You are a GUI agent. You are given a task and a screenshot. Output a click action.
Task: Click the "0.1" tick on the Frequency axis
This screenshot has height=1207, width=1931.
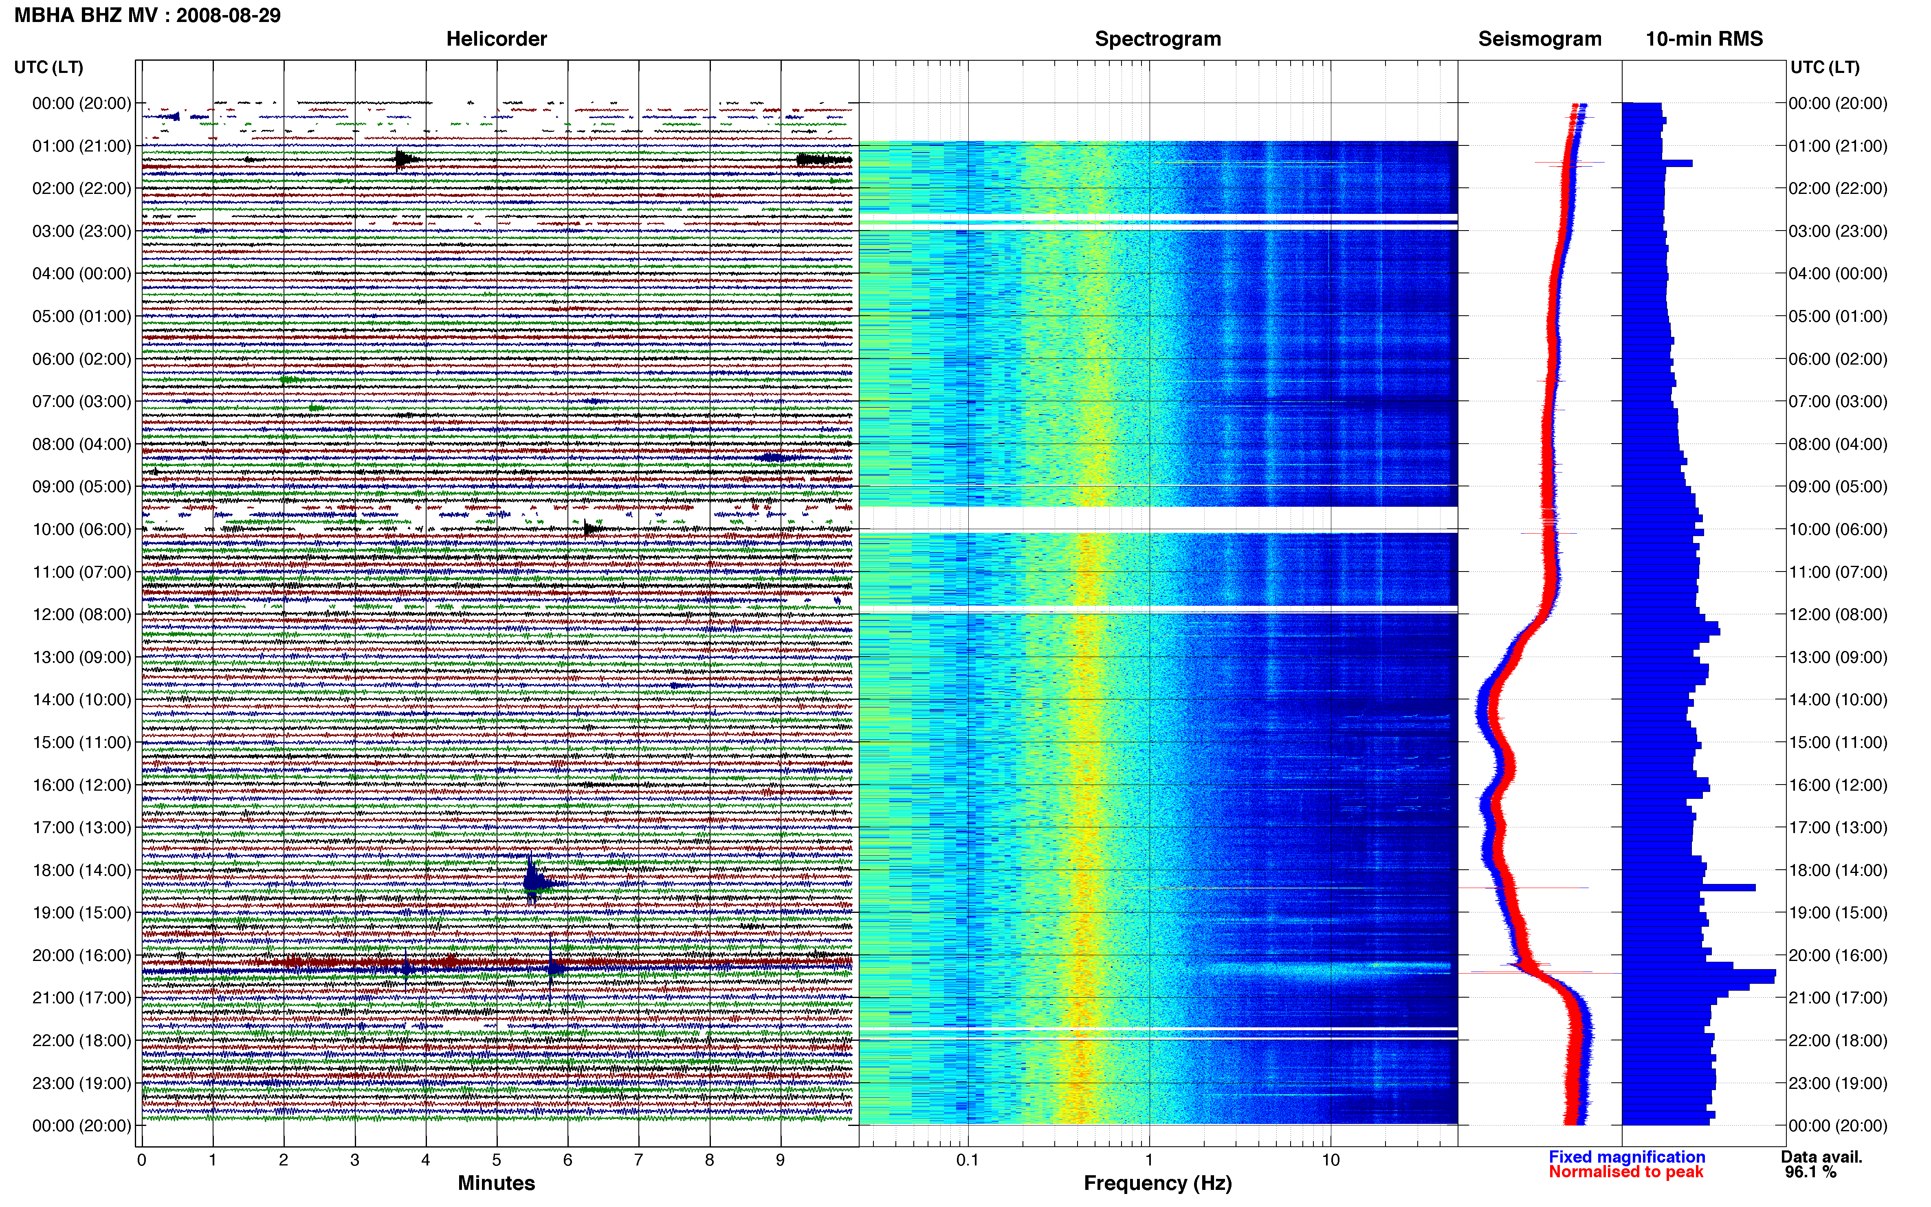click(x=968, y=1161)
